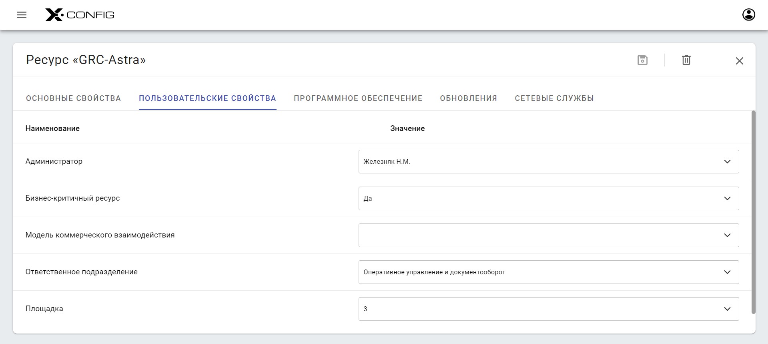Open Ответственное подразделение dropdown arrow
Image resolution: width=768 pixels, height=344 pixels.
click(x=727, y=272)
